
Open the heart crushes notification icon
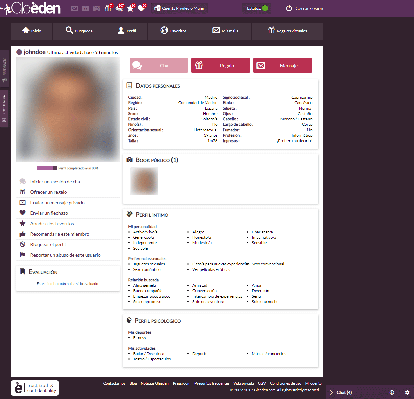141,8
